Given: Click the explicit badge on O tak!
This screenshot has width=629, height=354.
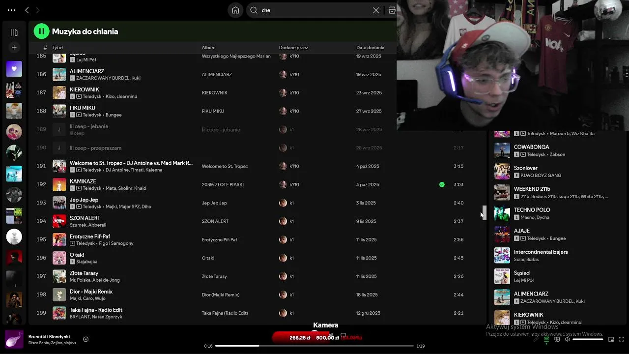Looking at the screenshot, I should [72, 262].
